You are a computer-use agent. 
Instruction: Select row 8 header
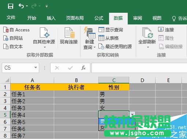coord(5,136)
